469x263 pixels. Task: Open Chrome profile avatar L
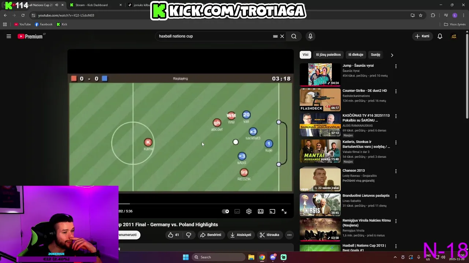pos(455,15)
